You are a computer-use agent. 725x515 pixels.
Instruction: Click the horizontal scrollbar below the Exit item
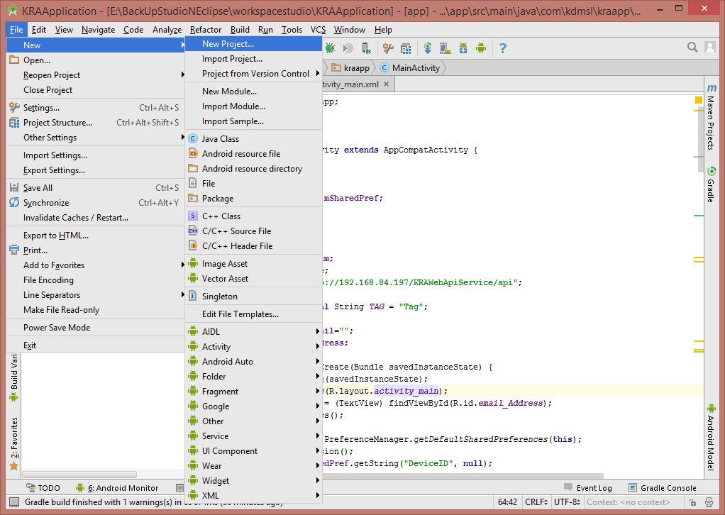click(x=78, y=475)
